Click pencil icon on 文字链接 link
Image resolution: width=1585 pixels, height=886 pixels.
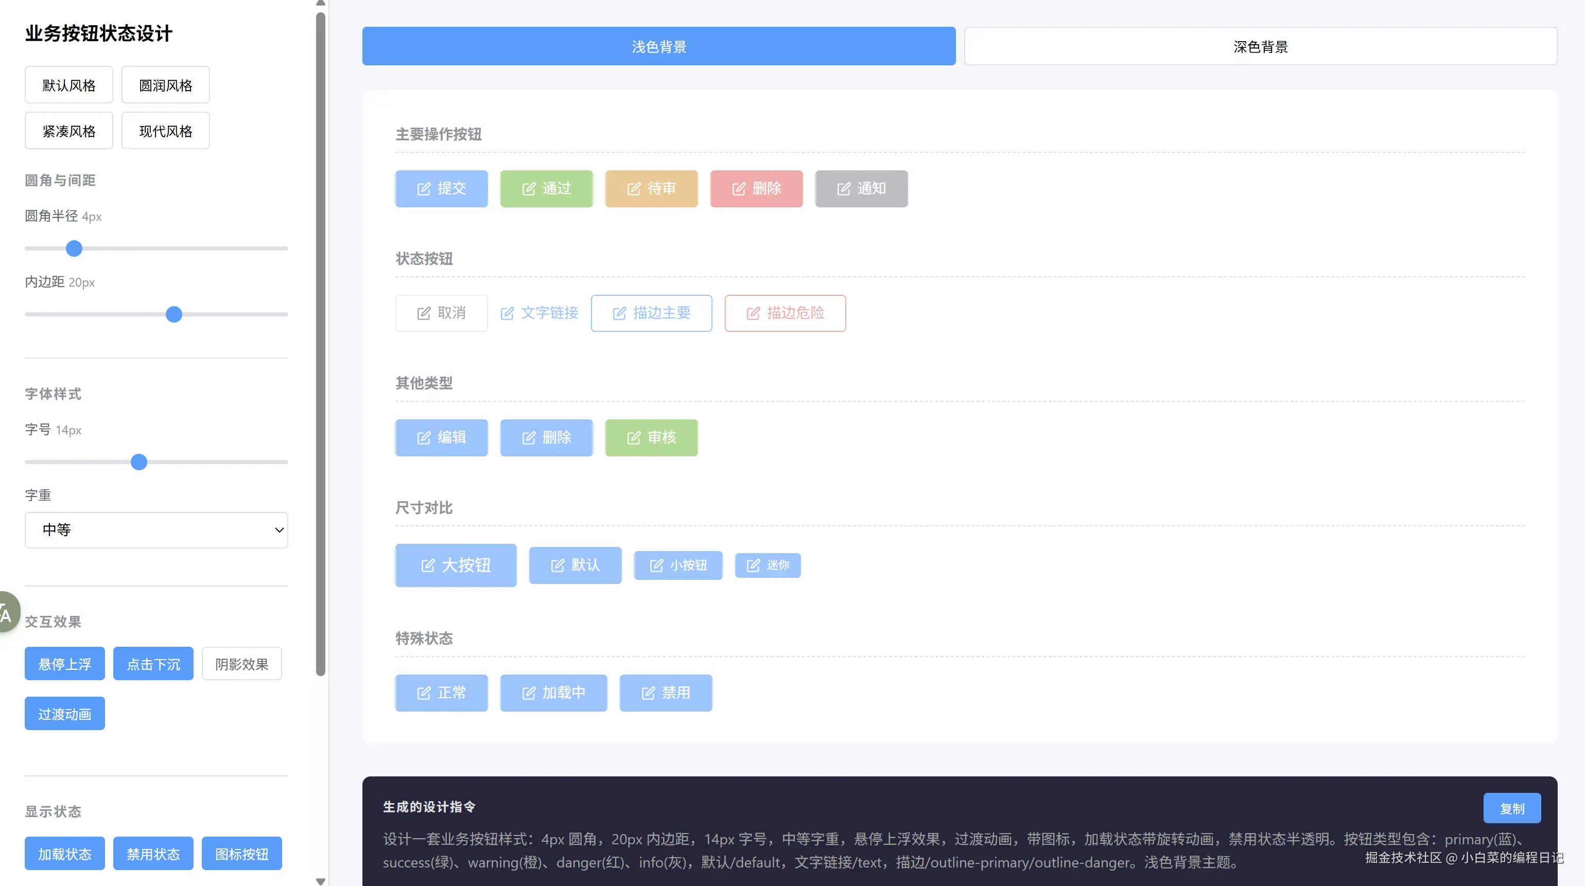click(x=507, y=313)
